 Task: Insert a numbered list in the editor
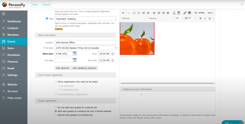tap(134, 13)
